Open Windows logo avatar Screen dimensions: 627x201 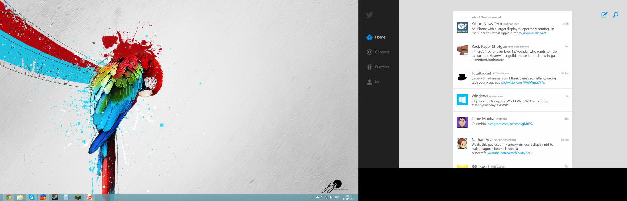[x=462, y=100]
